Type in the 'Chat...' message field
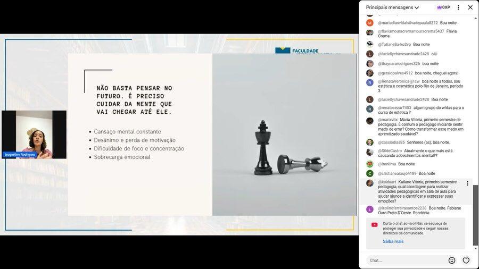479x269 pixels. (x=404, y=260)
